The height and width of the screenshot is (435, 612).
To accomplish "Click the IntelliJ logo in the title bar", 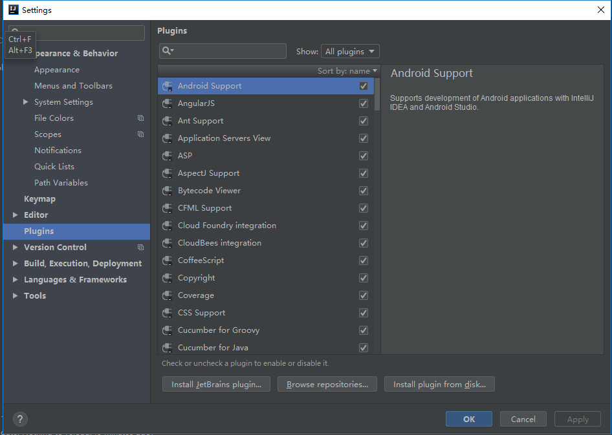I will pos(14,10).
